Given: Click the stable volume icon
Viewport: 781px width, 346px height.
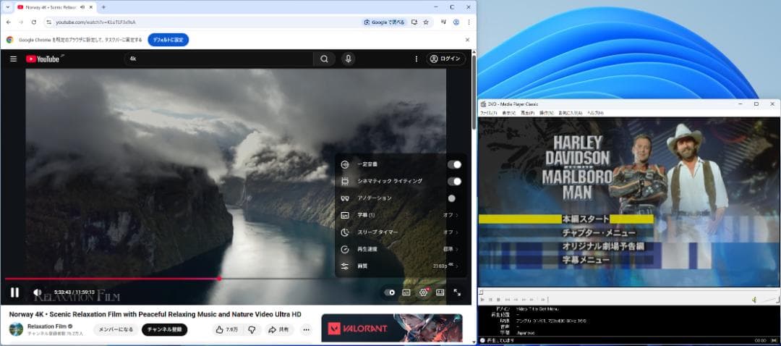Looking at the screenshot, I should pos(345,164).
